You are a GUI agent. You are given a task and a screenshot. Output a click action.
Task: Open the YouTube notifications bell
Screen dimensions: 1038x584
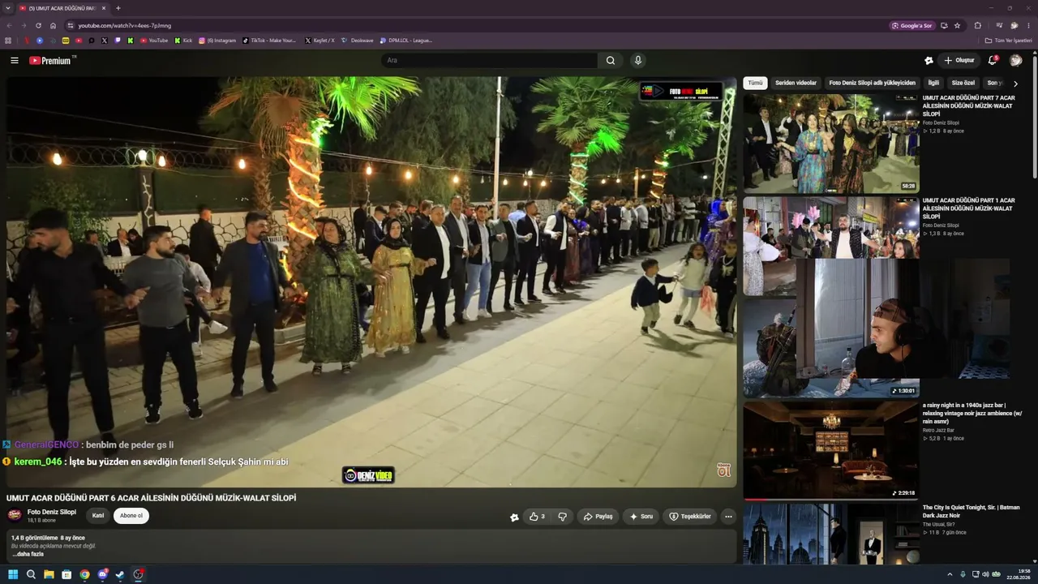(x=993, y=60)
